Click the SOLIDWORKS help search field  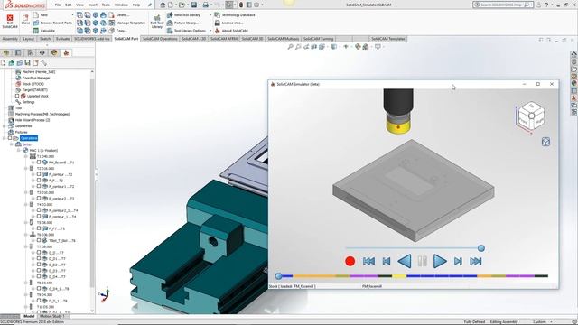point(503,5)
